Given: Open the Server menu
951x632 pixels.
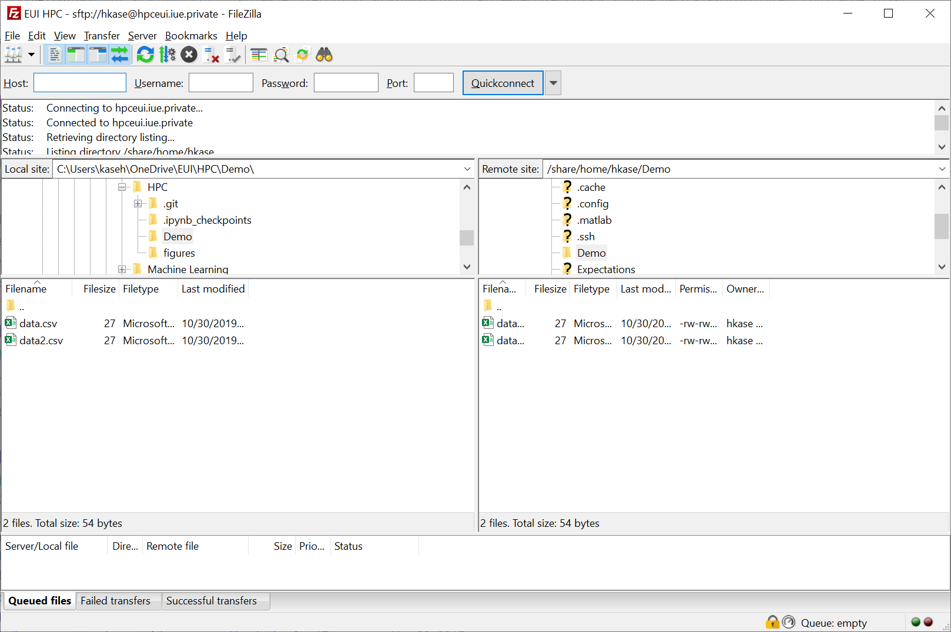Looking at the screenshot, I should 142,36.
